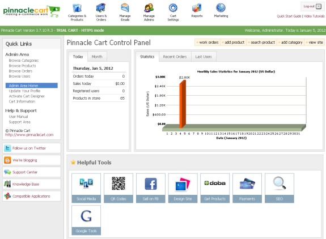Click search product shortcut
Viewport: 326px width, 239px height.
pyautogui.click(x=261, y=42)
